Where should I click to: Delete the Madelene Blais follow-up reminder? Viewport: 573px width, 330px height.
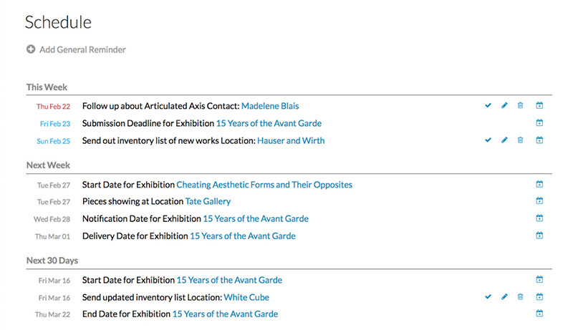click(521, 106)
